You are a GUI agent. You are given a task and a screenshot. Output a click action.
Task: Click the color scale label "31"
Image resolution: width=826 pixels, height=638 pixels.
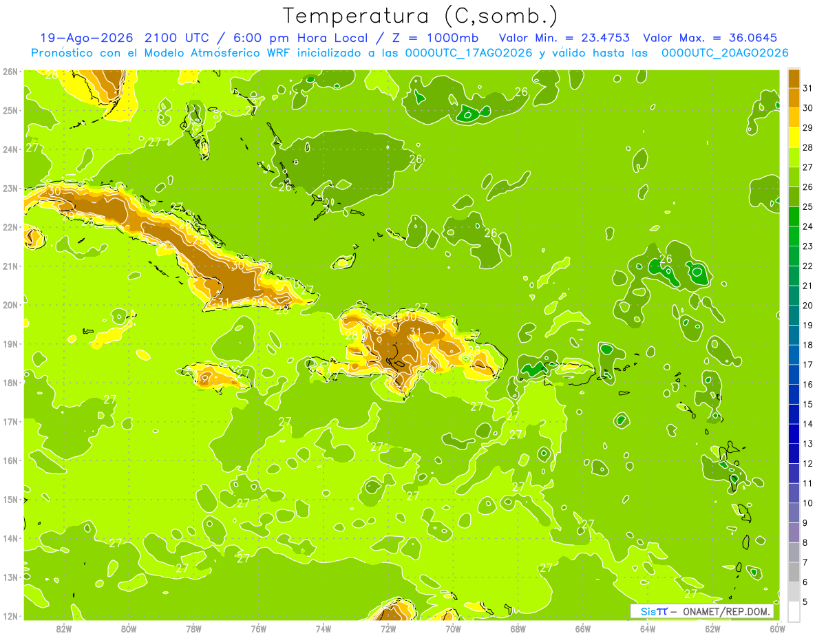point(808,88)
